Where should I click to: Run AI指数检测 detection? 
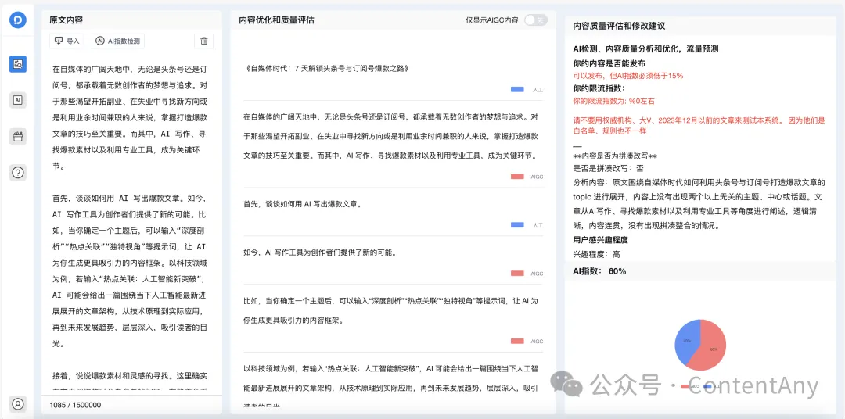tap(119, 41)
